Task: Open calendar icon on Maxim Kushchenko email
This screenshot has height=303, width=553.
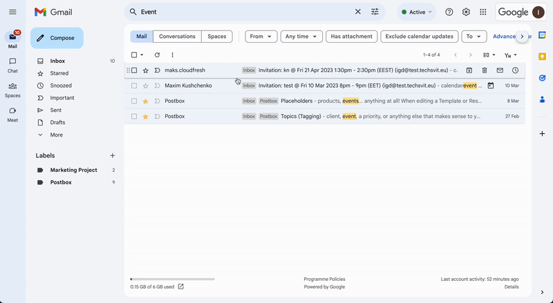Action: (x=491, y=86)
